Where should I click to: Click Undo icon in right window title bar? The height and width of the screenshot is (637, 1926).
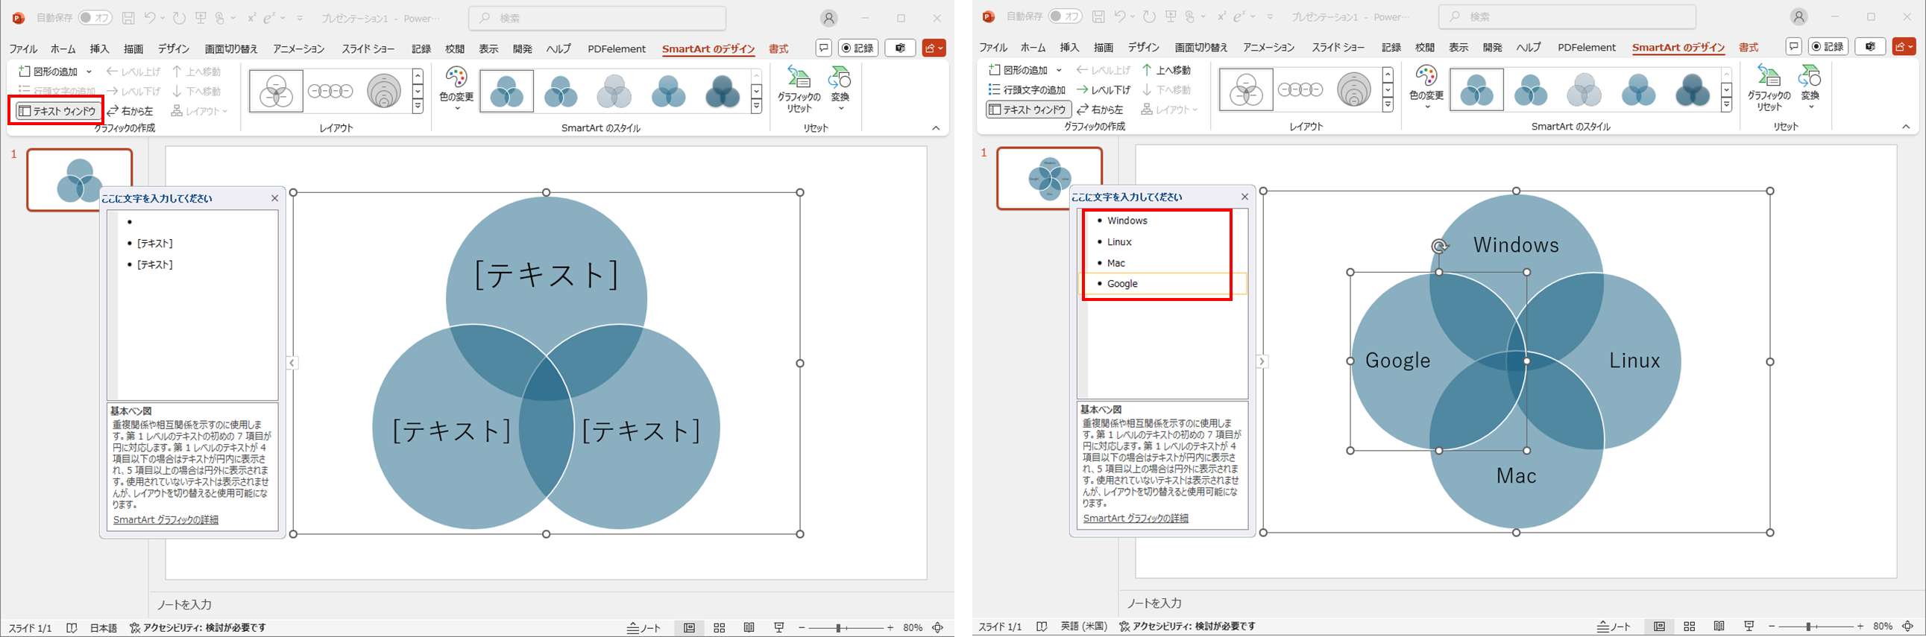click(x=1119, y=16)
